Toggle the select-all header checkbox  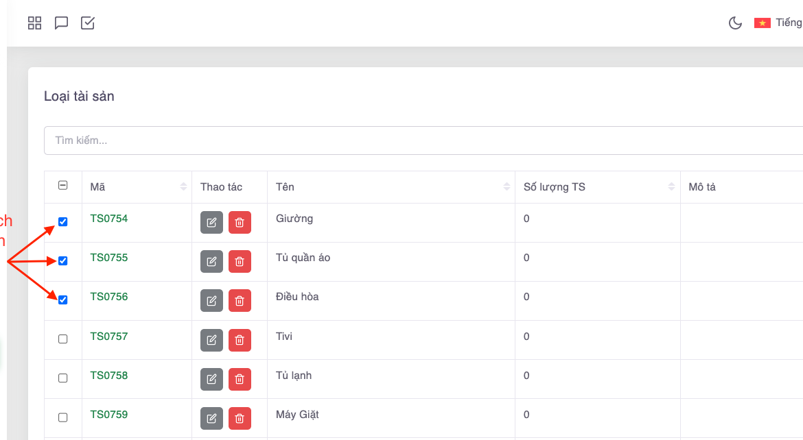tap(63, 185)
